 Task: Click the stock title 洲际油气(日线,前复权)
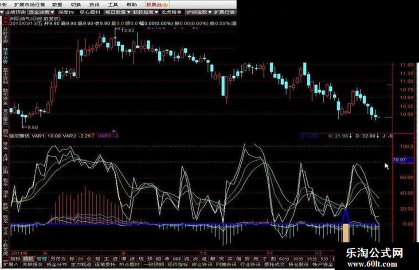point(35,19)
